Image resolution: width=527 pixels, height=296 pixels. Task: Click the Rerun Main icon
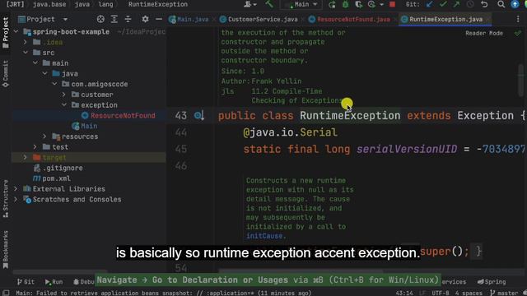pyautogui.click(x=332, y=4)
